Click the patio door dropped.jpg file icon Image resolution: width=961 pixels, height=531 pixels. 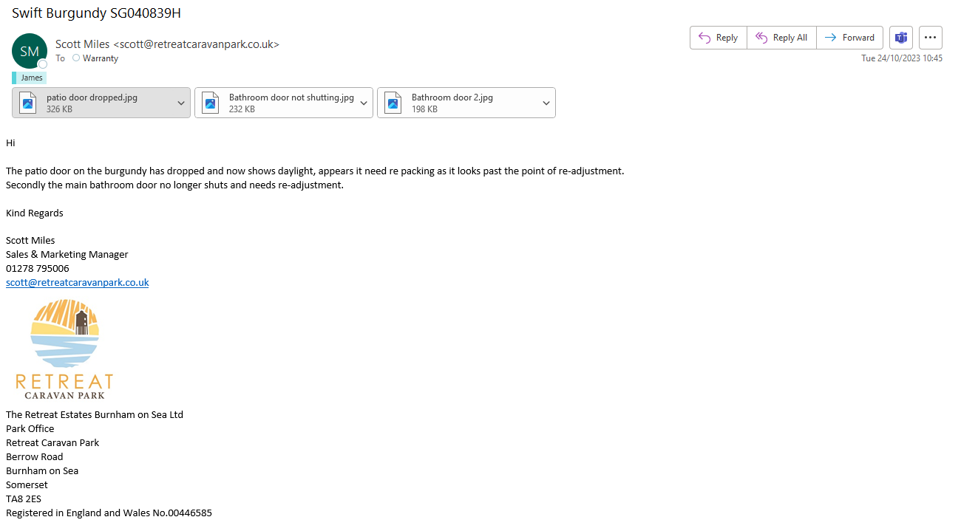tap(28, 103)
